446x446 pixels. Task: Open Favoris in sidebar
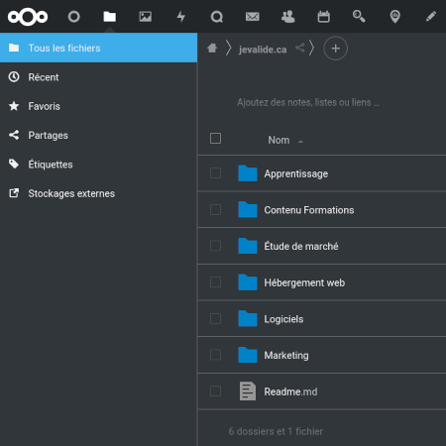pos(98,106)
